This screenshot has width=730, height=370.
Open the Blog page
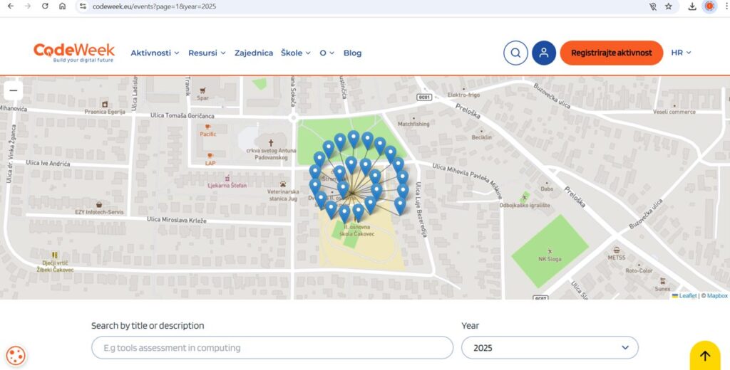(352, 53)
